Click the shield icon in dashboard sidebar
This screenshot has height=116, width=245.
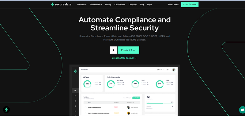(x=75, y=106)
